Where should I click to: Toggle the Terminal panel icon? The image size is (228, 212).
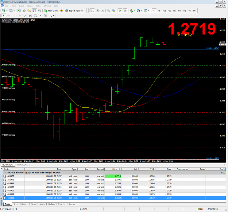coord(34,11)
